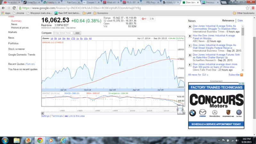256x144 pixels.
Task: Click the browser forward arrow
Action: (x=9, y=8)
